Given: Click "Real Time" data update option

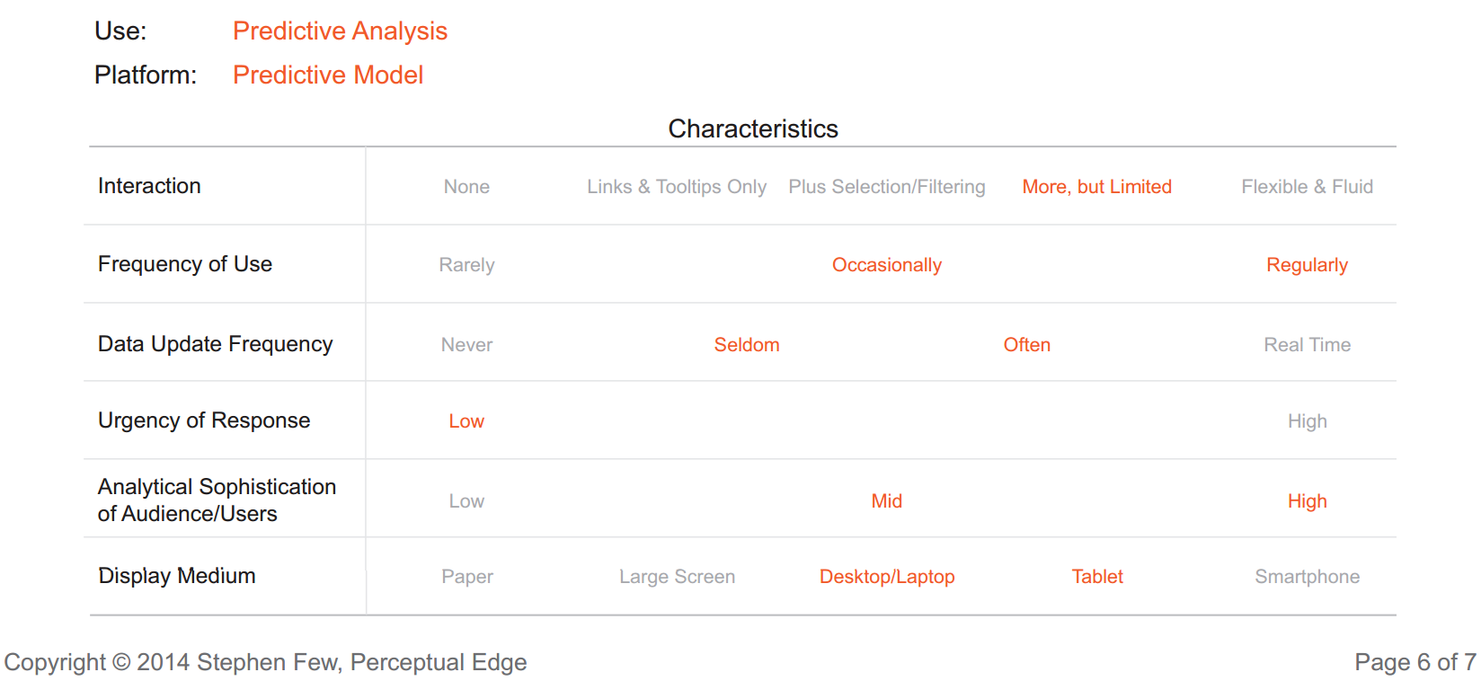Looking at the screenshot, I should coord(1307,345).
